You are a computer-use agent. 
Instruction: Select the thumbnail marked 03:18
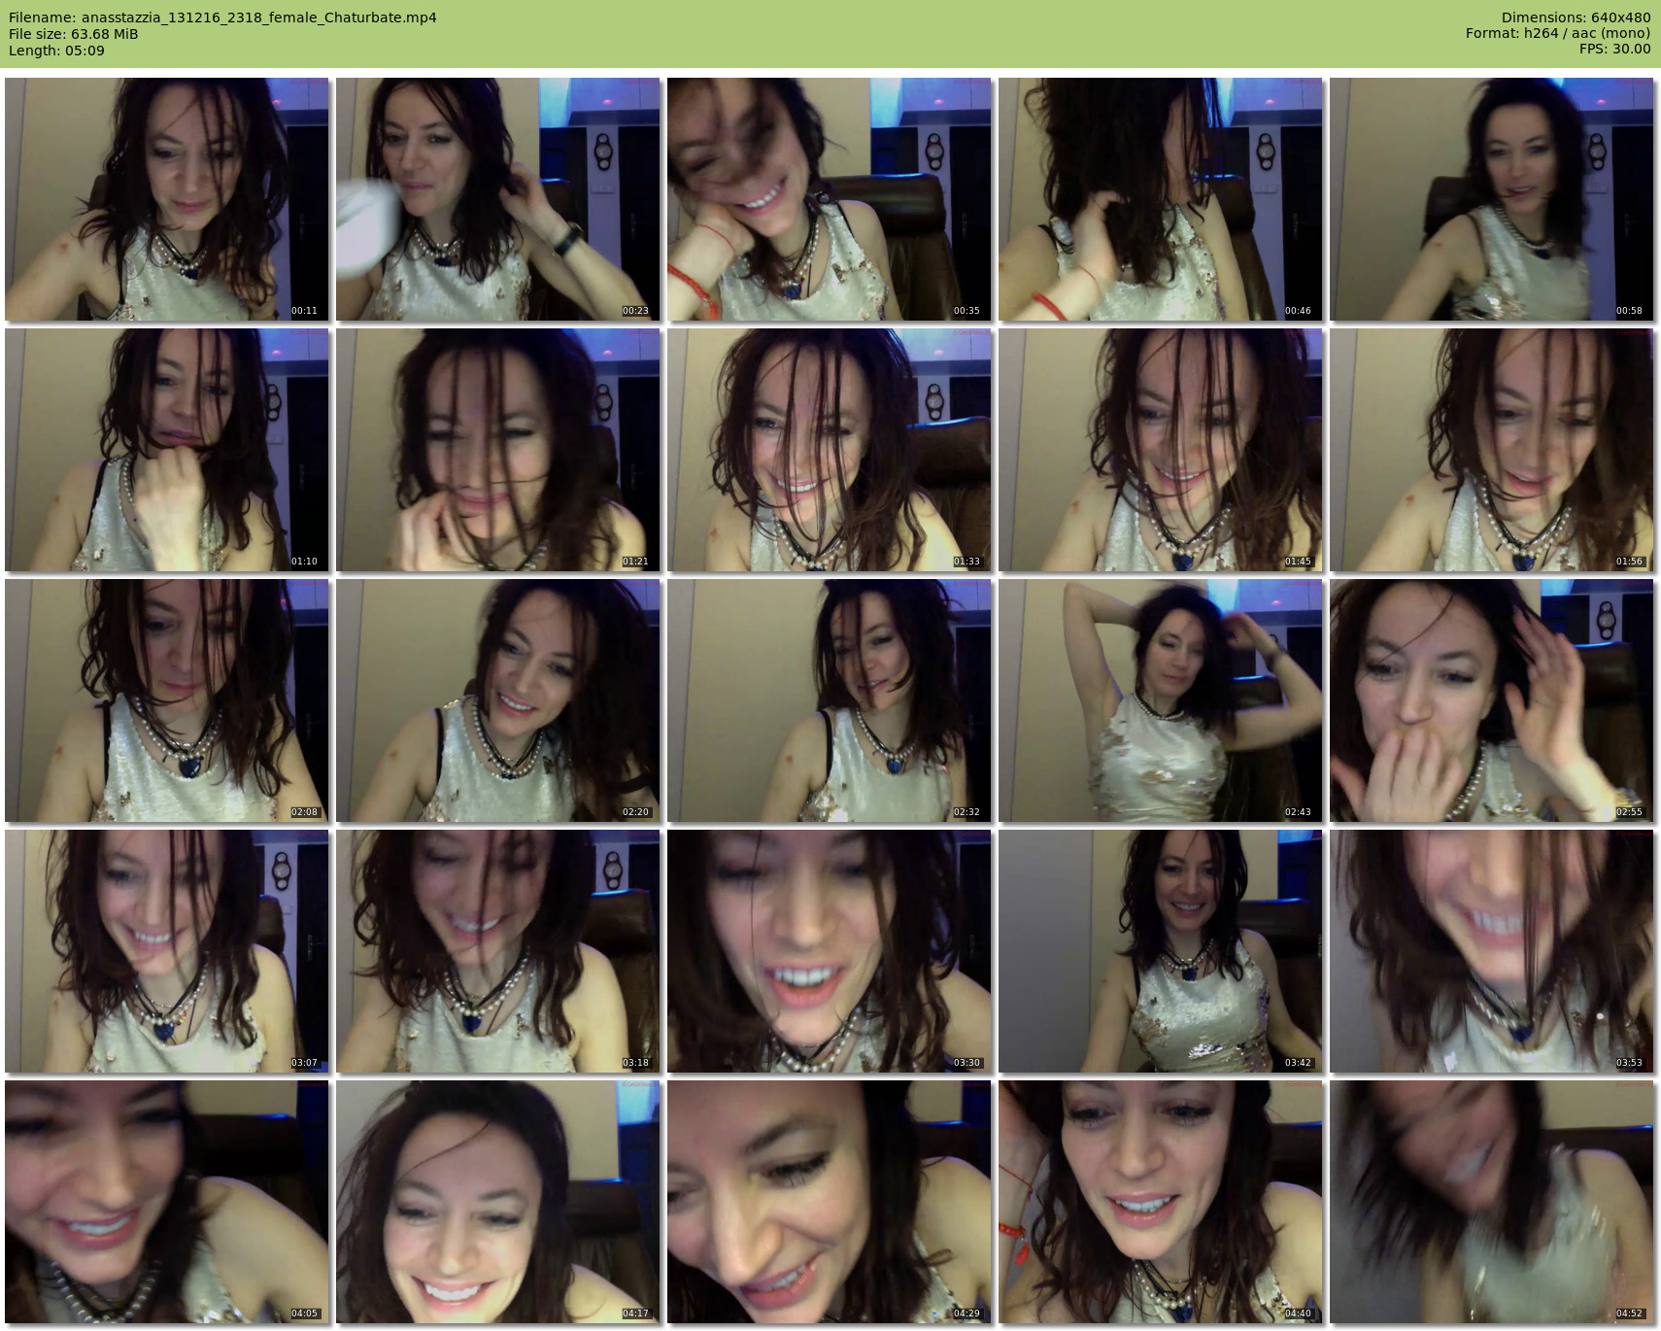498,951
